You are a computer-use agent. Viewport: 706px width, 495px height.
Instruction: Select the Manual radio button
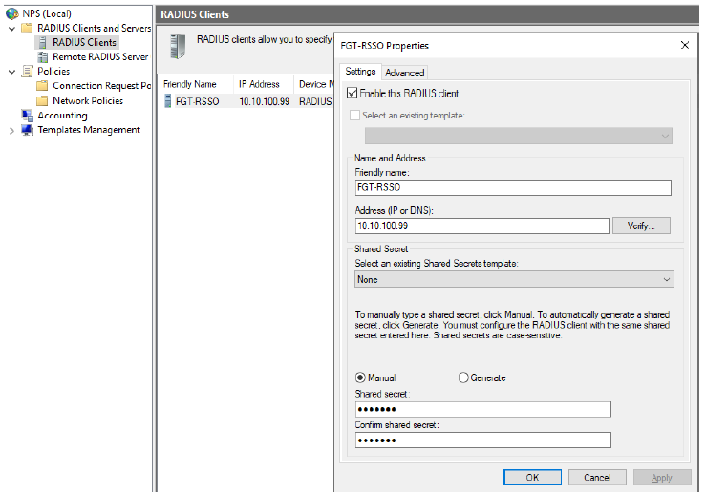point(359,377)
